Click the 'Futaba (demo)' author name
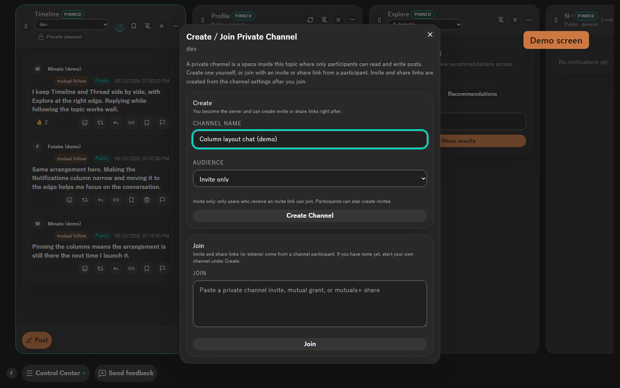 tap(64, 147)
